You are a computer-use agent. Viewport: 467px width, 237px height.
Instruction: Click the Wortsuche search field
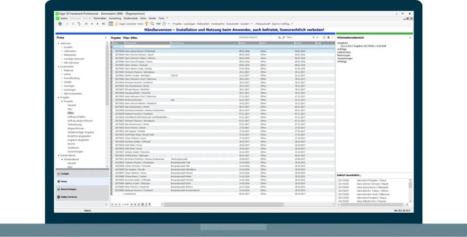point(255,38)
